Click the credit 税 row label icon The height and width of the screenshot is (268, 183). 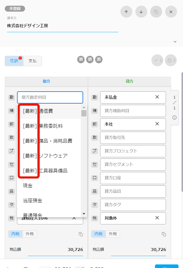[x=94, y=218]
